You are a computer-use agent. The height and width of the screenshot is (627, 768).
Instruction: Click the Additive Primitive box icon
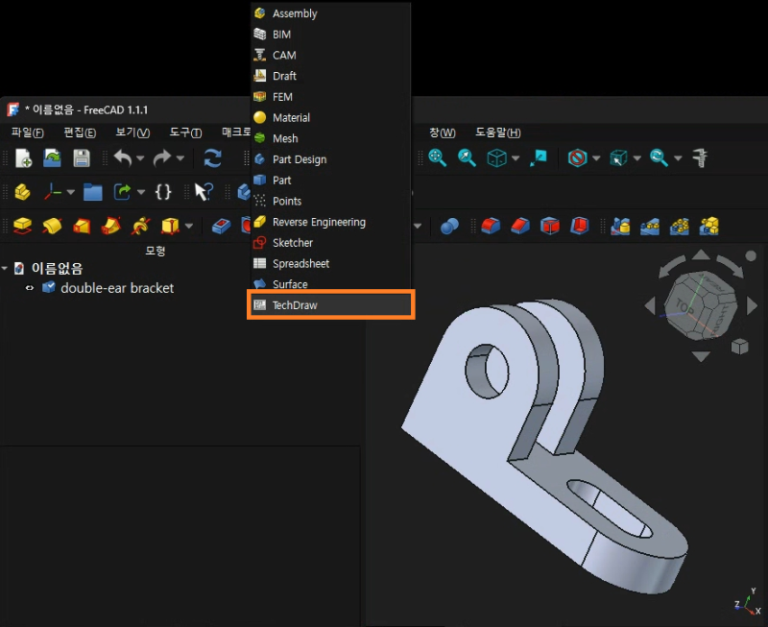tap(170, 226)
